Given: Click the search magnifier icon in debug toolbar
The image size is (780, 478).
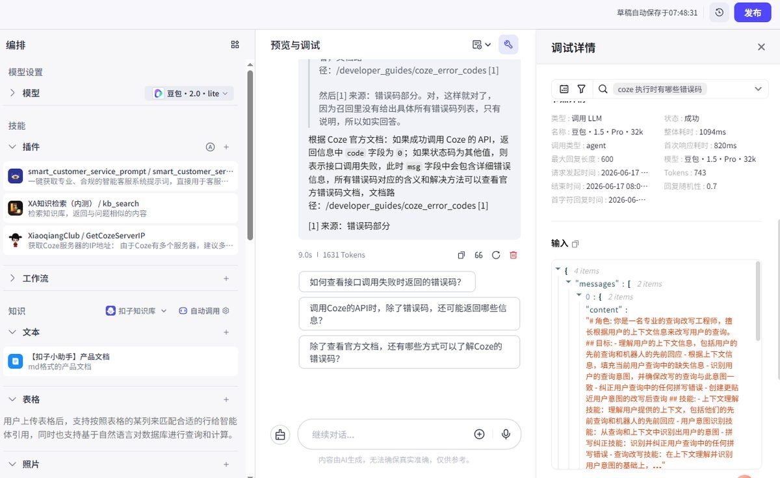Looking at the screenshot, I should click(603, 89).
